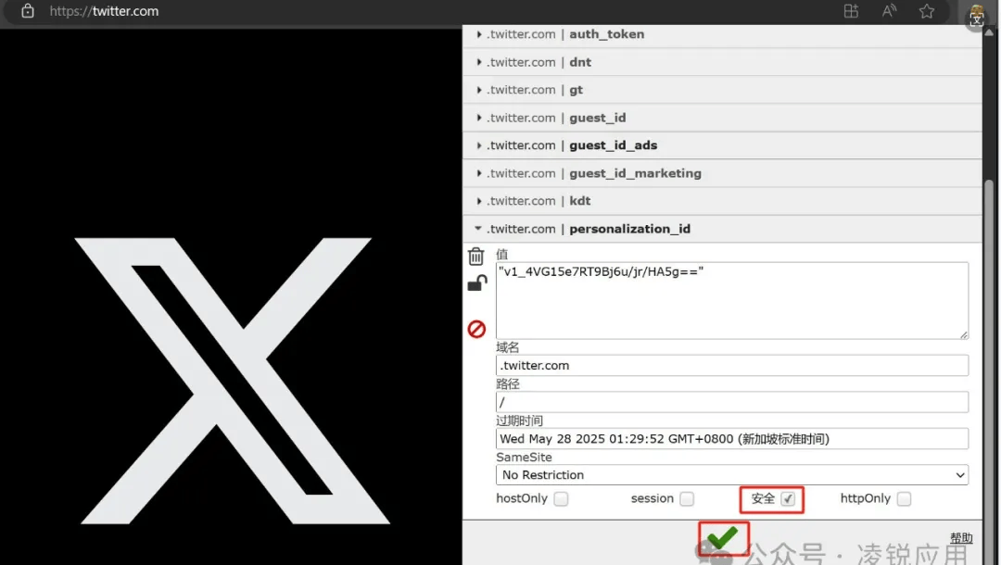
Task: Expand the auth_token cookie row
Action: [x=722, y=34]
